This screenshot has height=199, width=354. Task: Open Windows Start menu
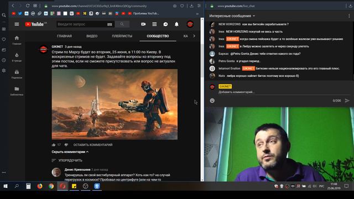[x=6, y=186]
